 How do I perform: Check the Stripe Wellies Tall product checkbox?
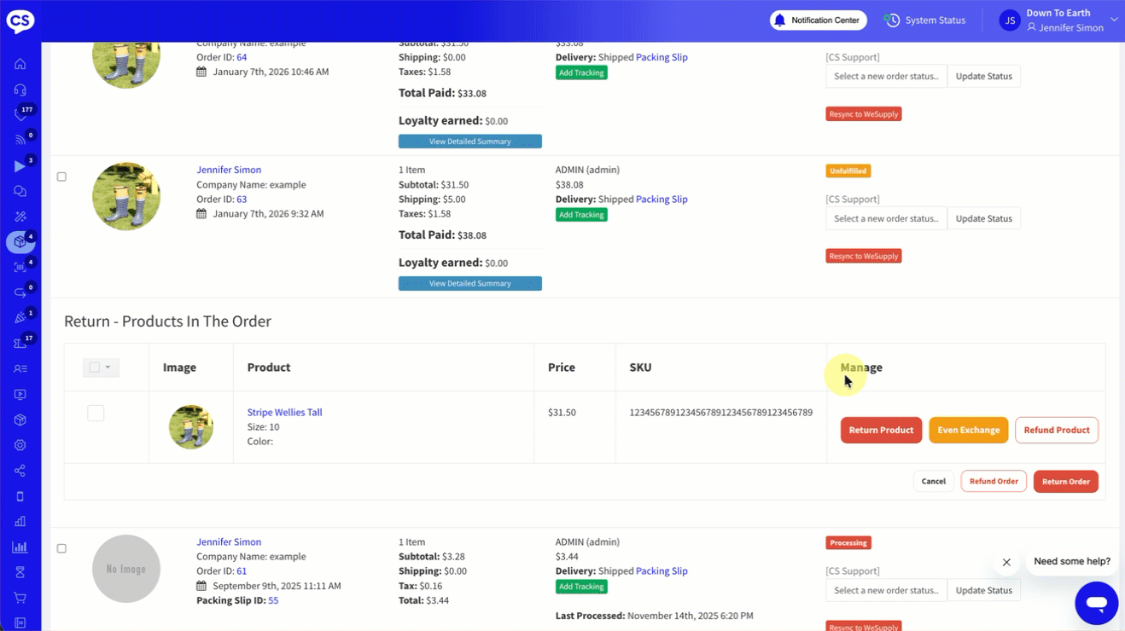pyautogui.click(x=96, y=414)
